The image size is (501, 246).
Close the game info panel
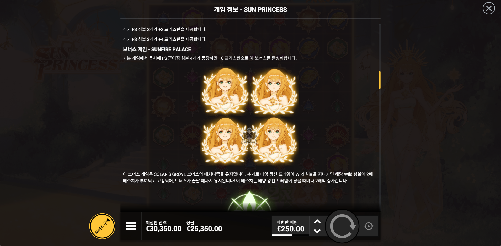coord(489,8)
